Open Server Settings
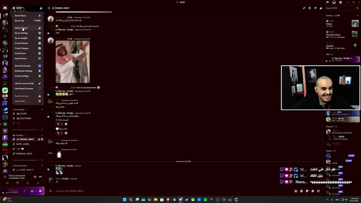 [x=28, y=33]
